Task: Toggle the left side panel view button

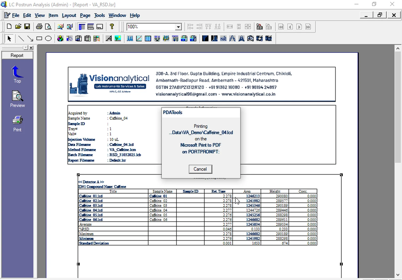Action: pyautogui.click(x=82, y=26)
